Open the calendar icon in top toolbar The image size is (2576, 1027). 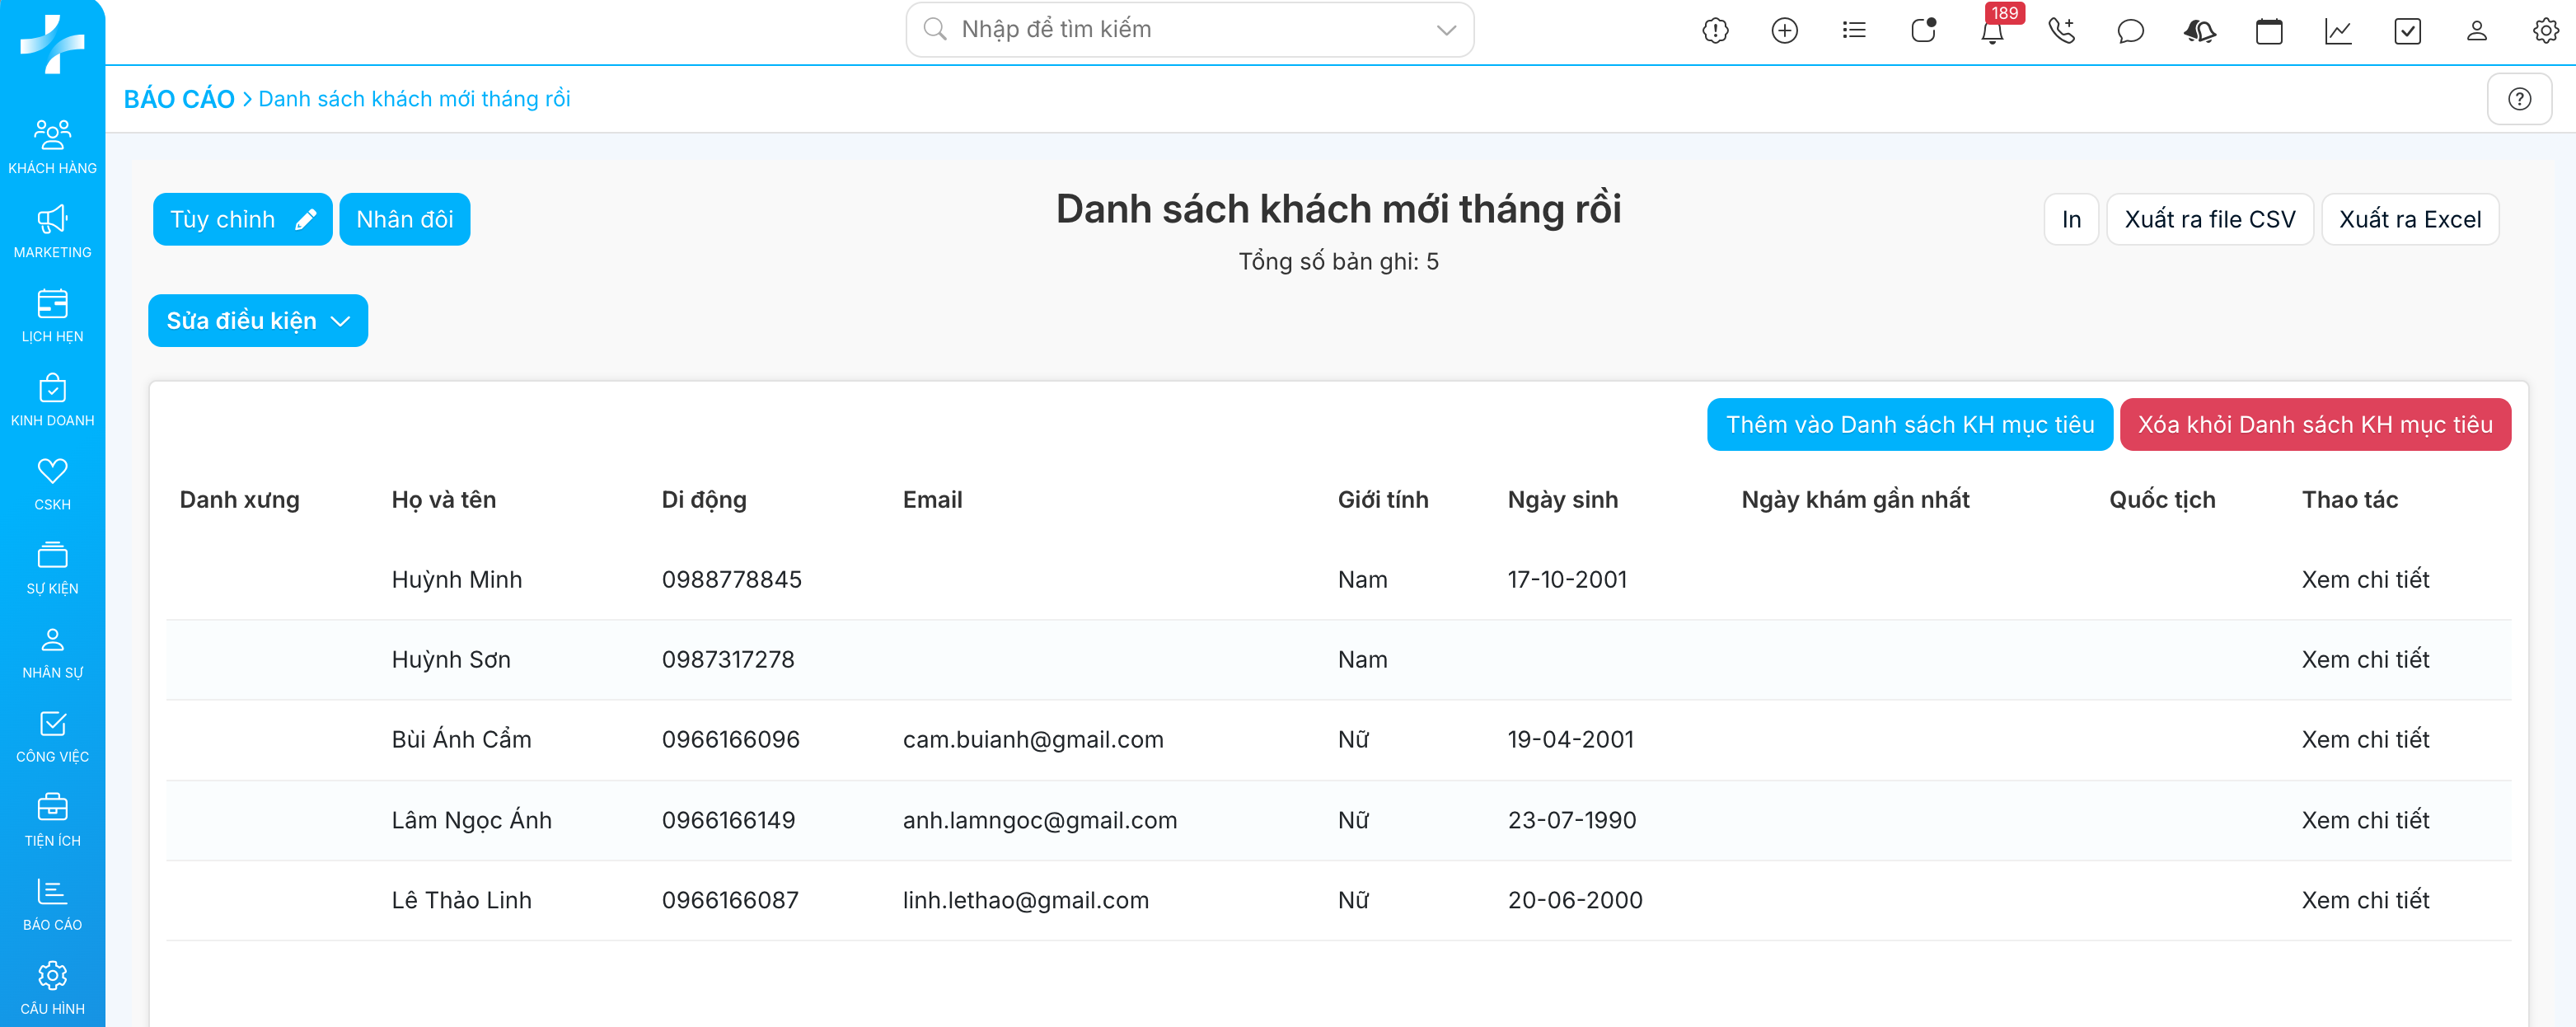coord(2268,31)
